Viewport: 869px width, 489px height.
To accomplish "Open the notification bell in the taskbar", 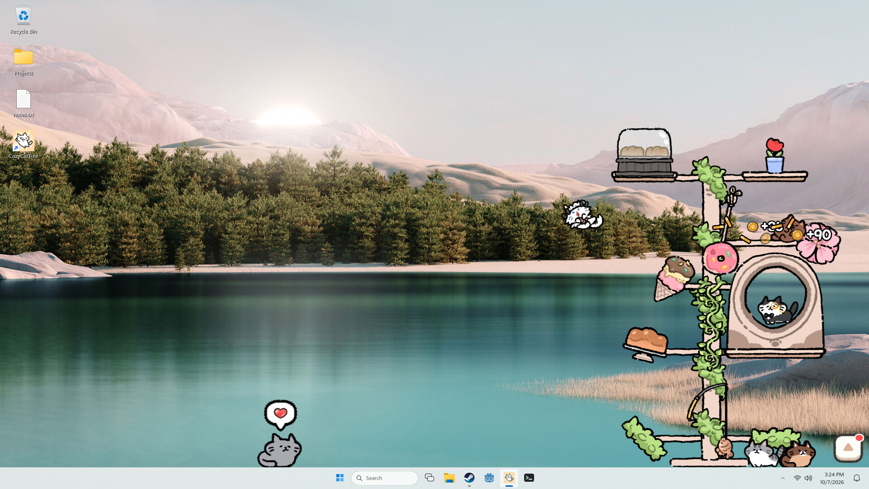I will pos(857,478).
